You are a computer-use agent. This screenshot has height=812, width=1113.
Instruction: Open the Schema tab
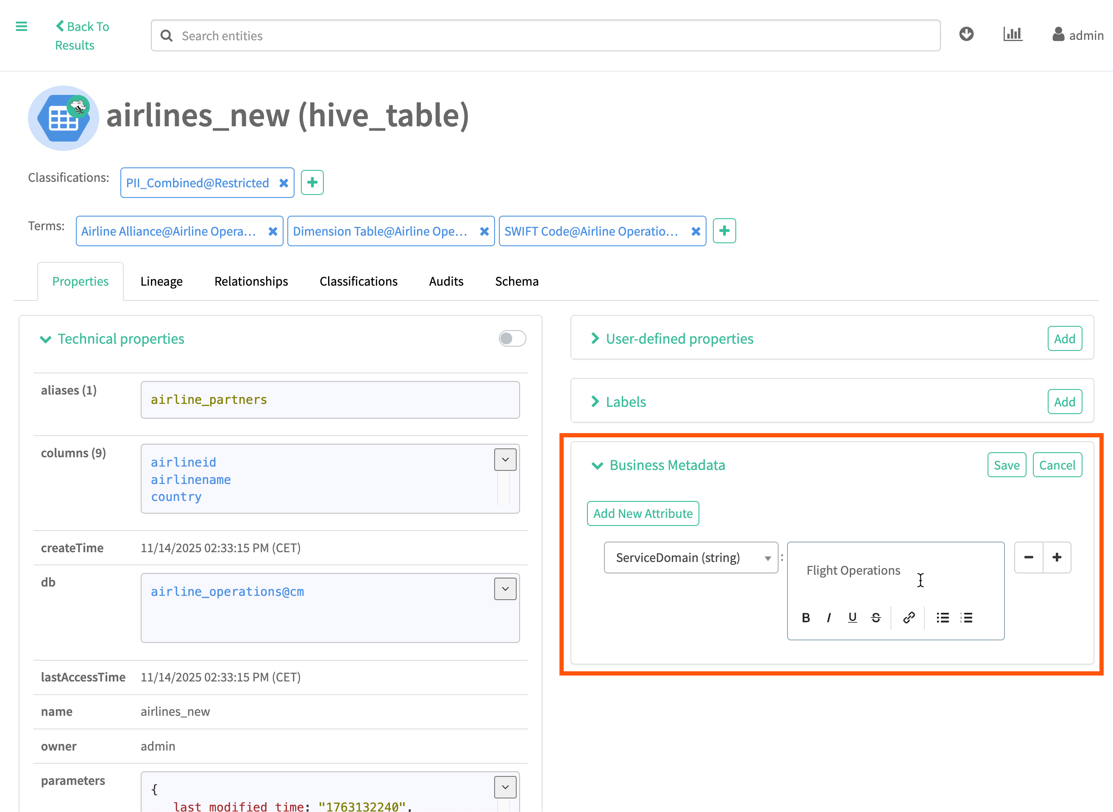coord(516,282)
